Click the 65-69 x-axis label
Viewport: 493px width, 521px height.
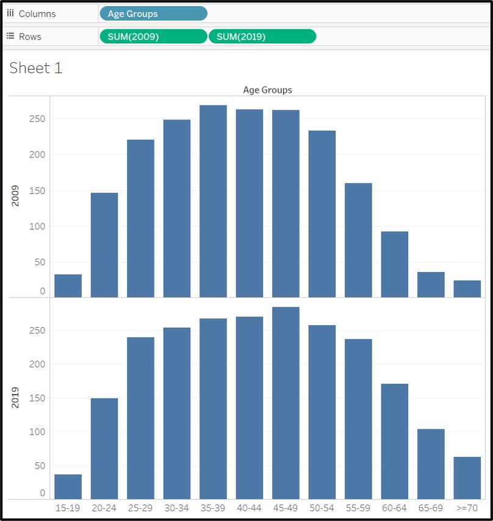(431, 508)
